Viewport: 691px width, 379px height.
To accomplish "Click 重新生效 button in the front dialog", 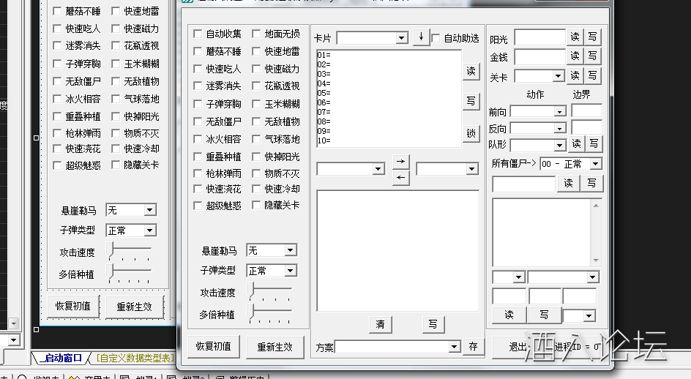I will tap(274, 347).
